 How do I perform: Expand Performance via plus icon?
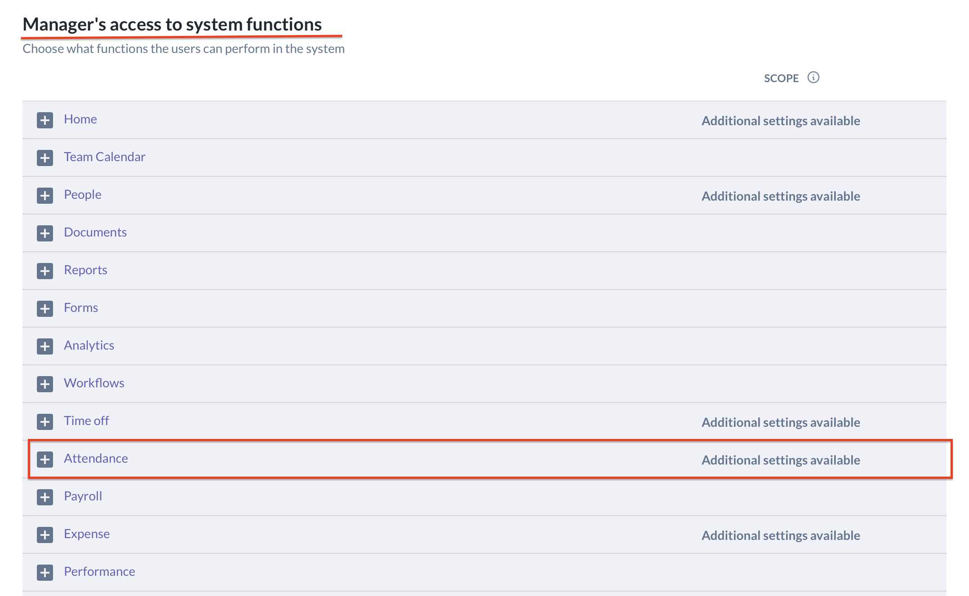point(45,573)
